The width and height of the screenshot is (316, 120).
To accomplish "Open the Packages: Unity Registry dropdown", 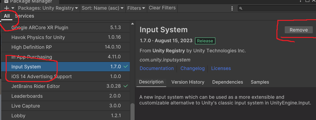I will (x=48, y=8).
